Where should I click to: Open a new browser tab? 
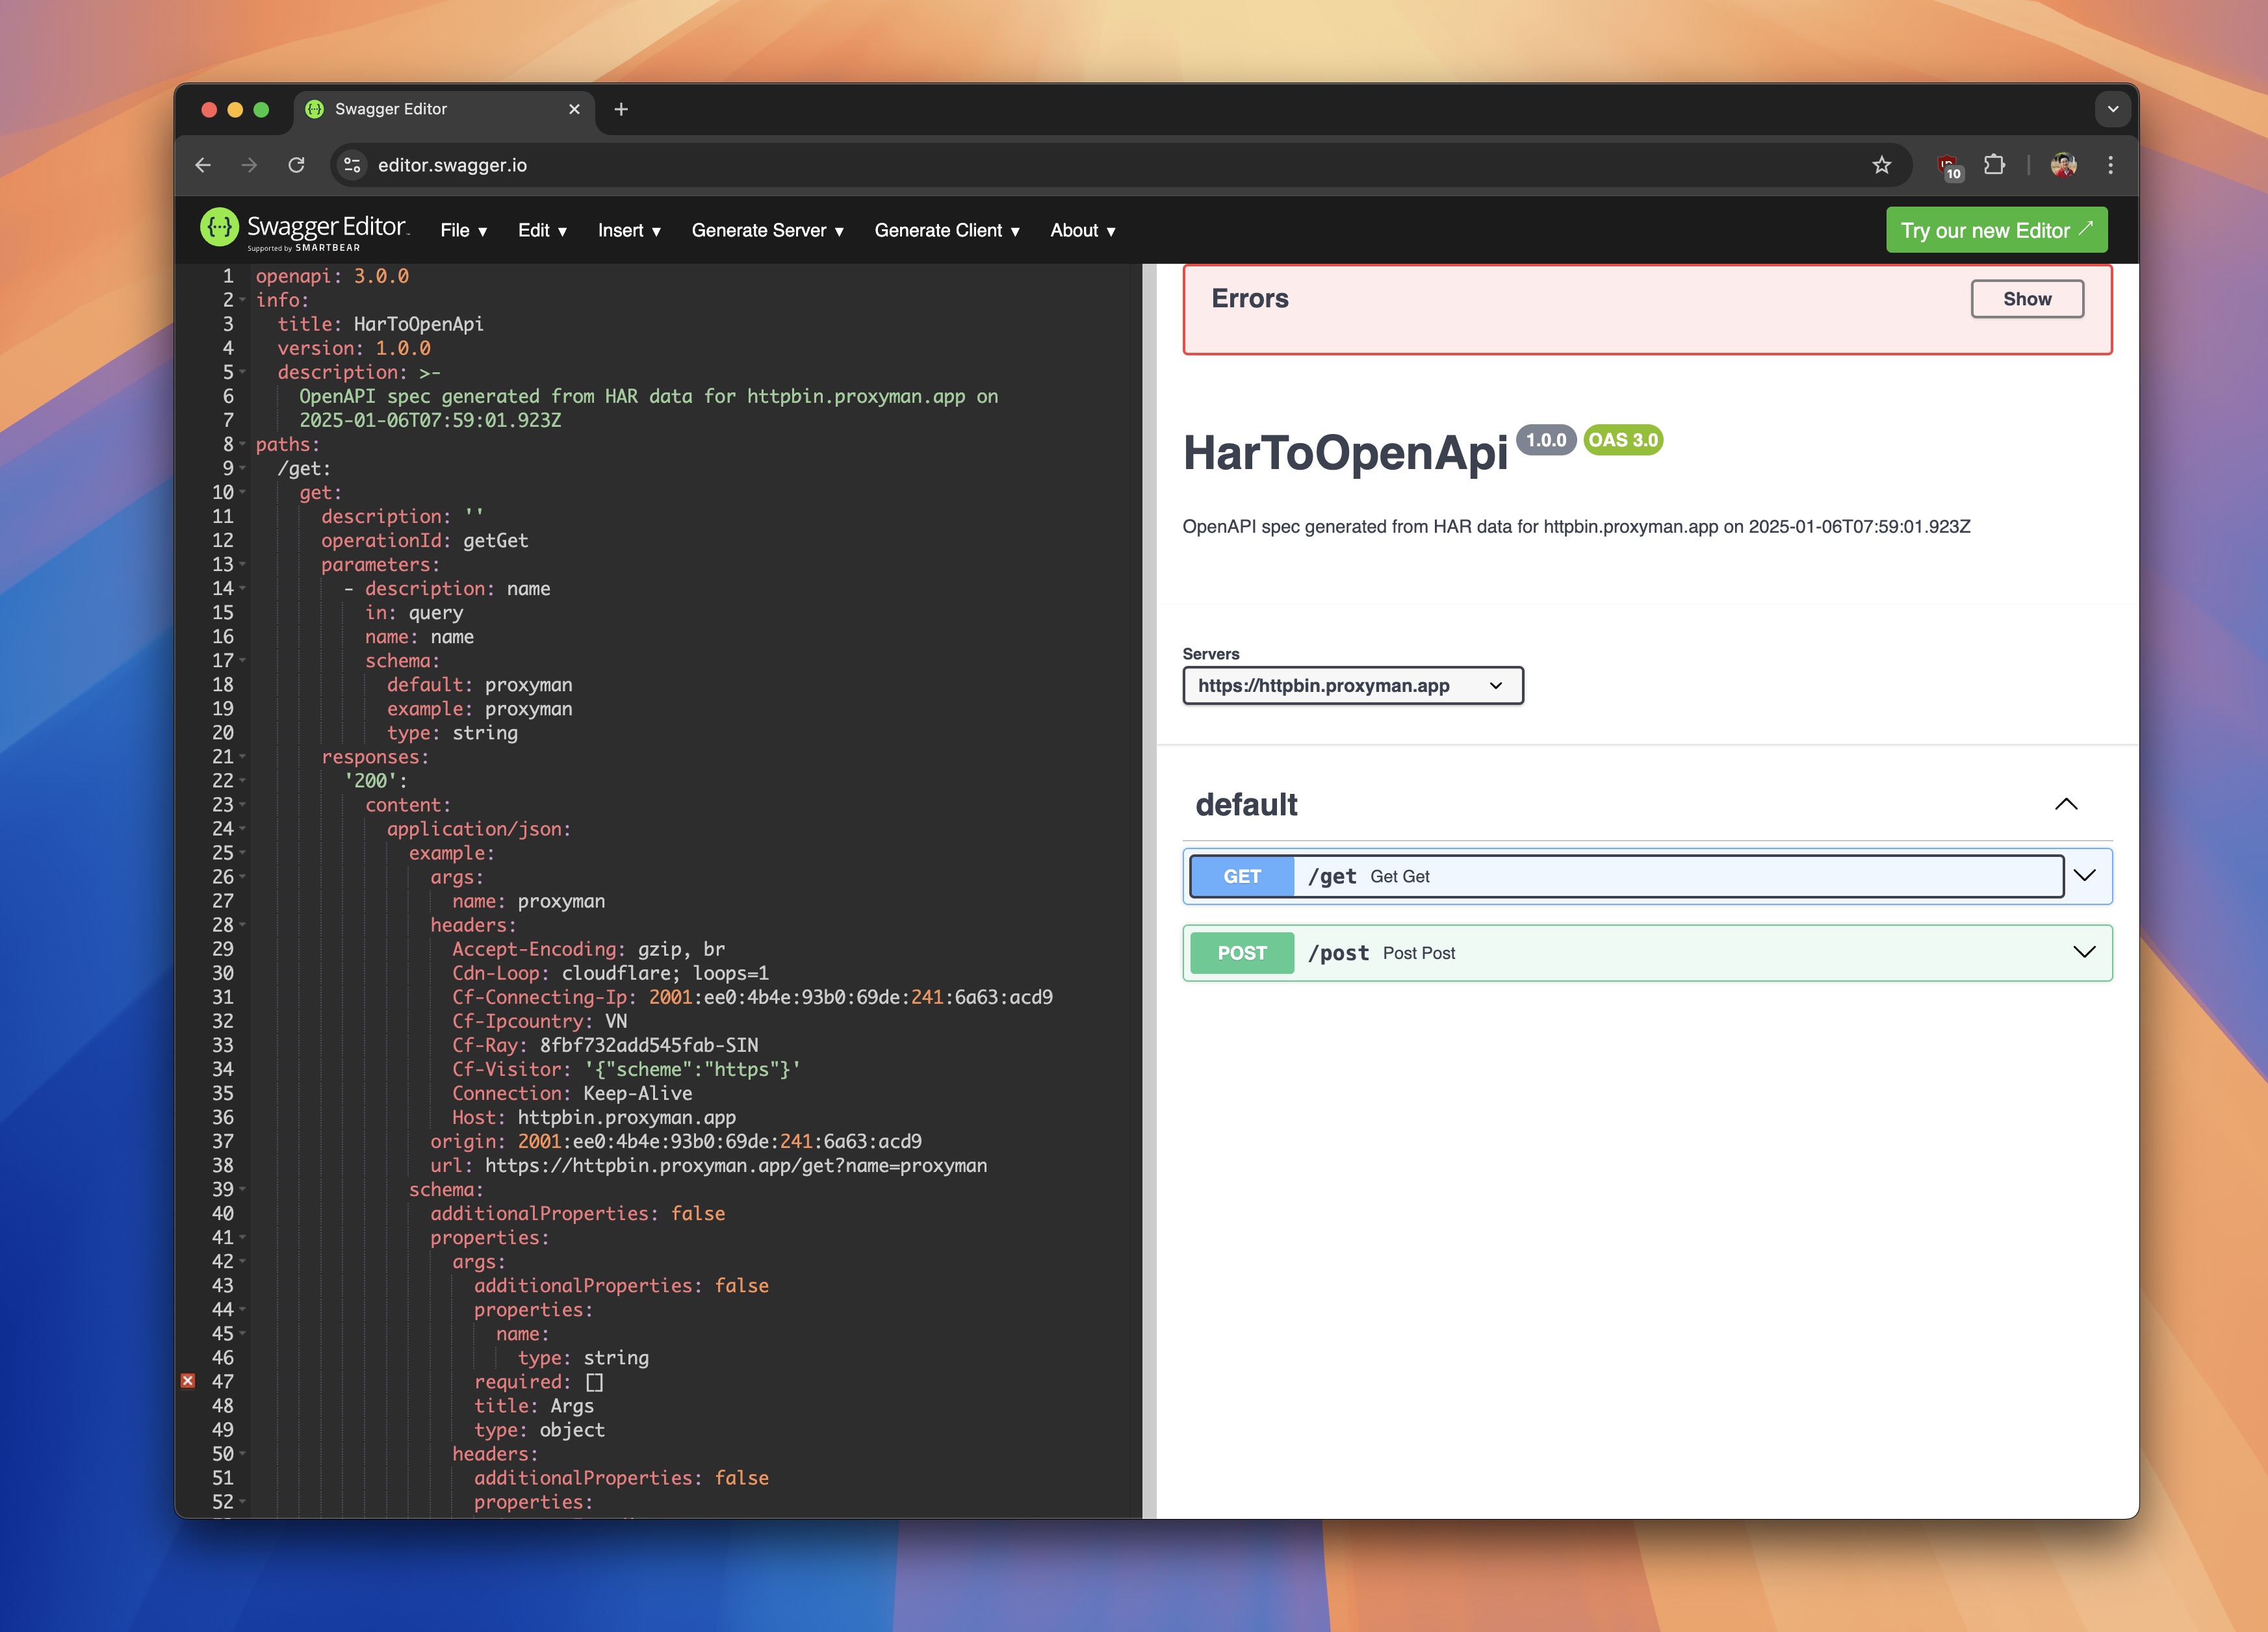(x=621, y=109)
